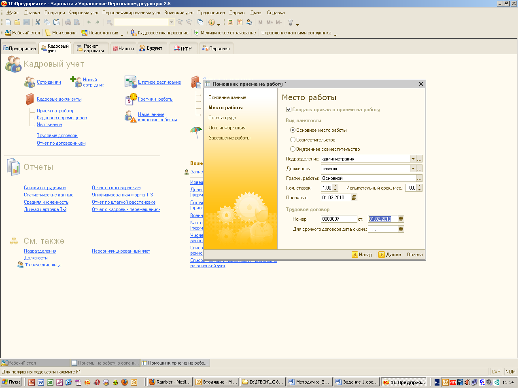Open date picker for Принять с field
The height and width of the screenshot is (388, 518).
tap(354, 198)
